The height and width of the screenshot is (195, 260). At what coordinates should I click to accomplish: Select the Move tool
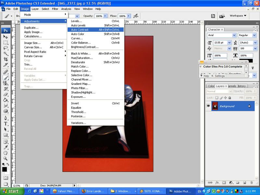[x=6, y=37]
